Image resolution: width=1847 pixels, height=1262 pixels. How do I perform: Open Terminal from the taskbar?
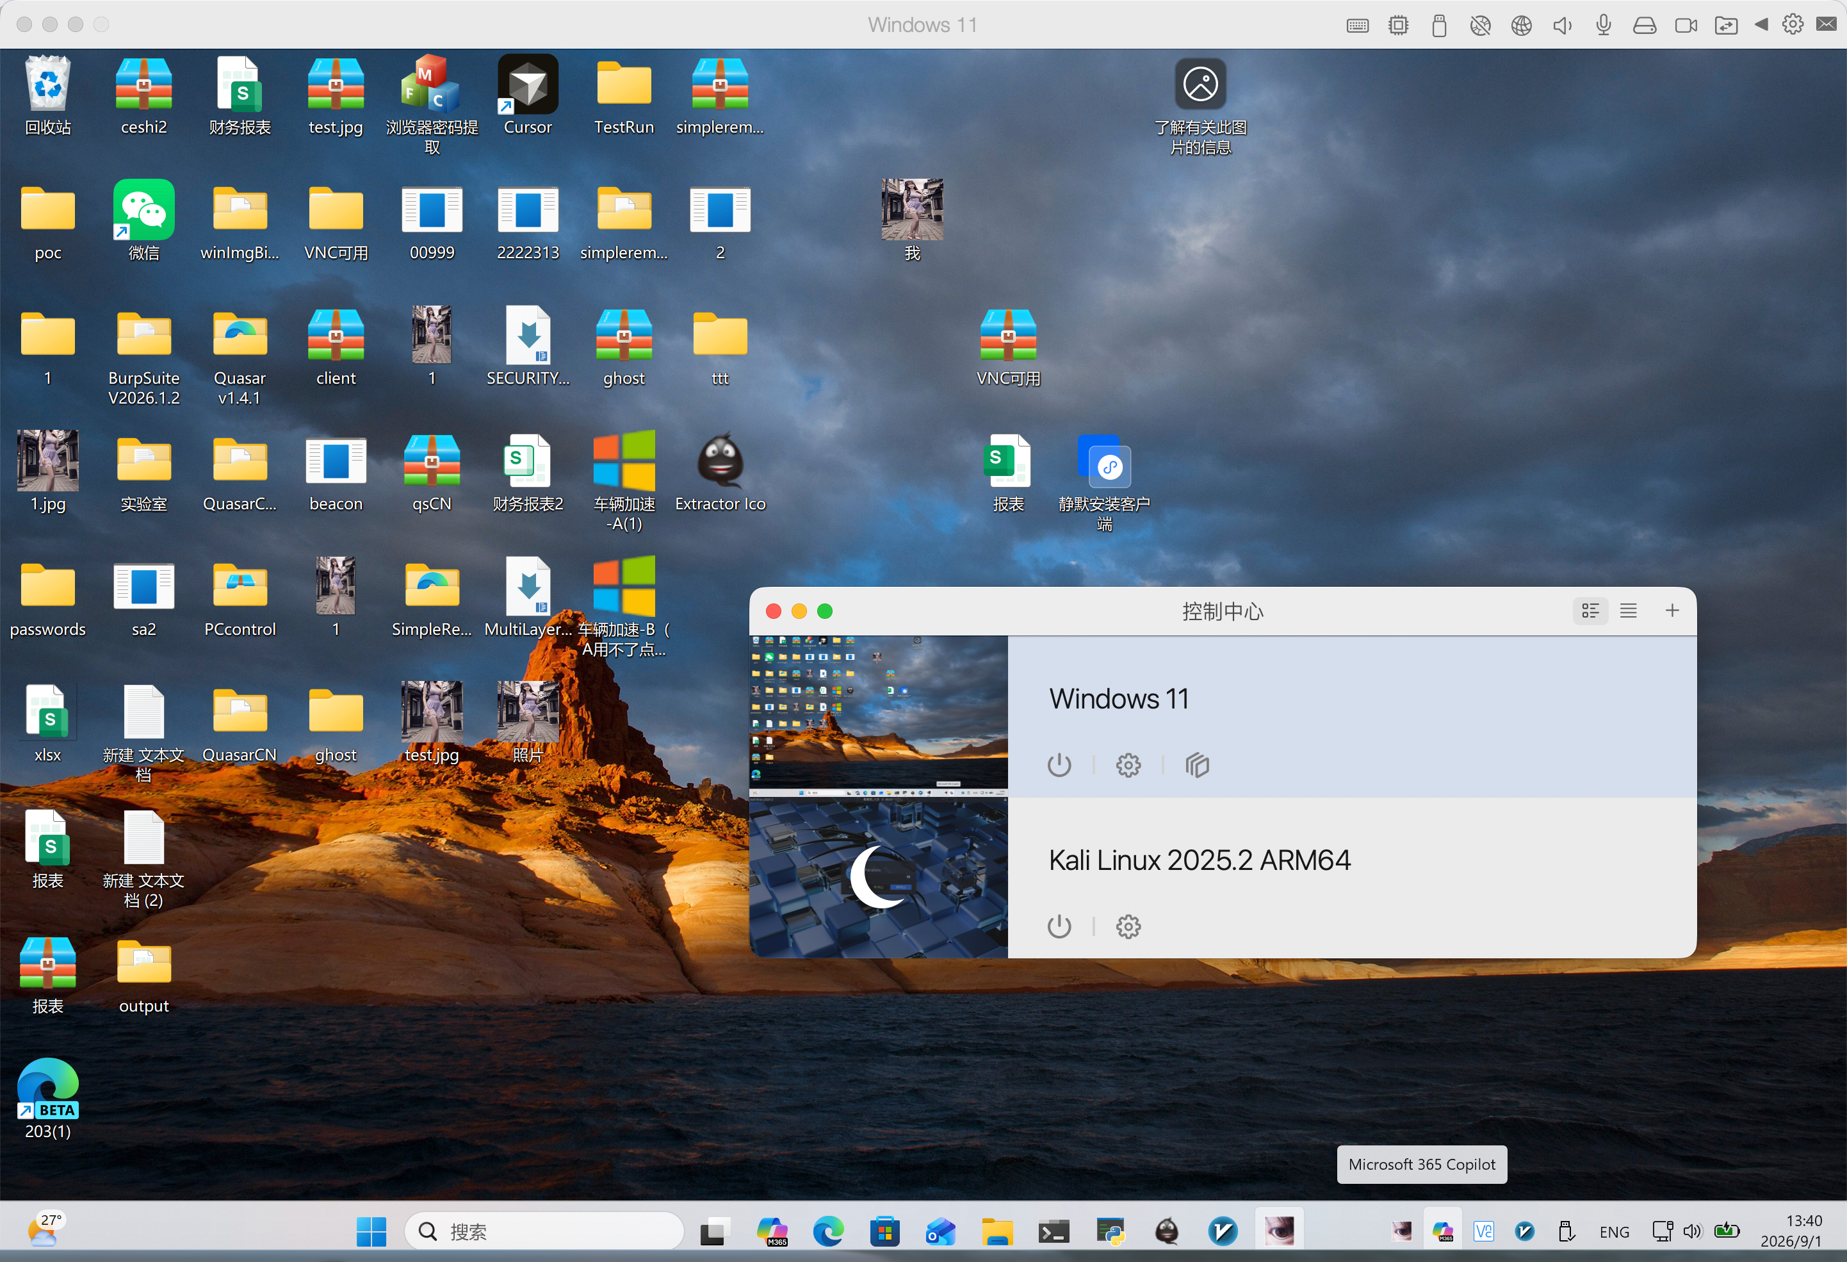point(1053,1231)
